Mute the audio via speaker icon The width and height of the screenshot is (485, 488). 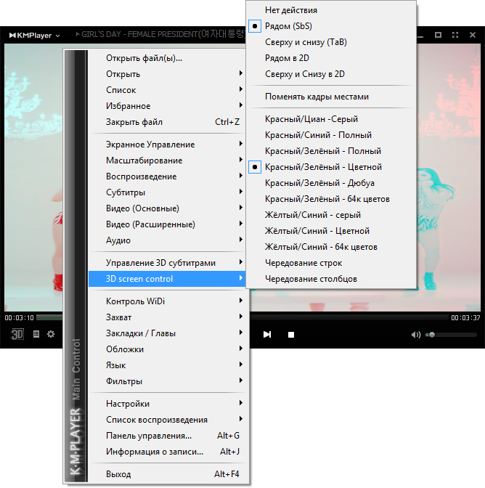coord(415,335)
